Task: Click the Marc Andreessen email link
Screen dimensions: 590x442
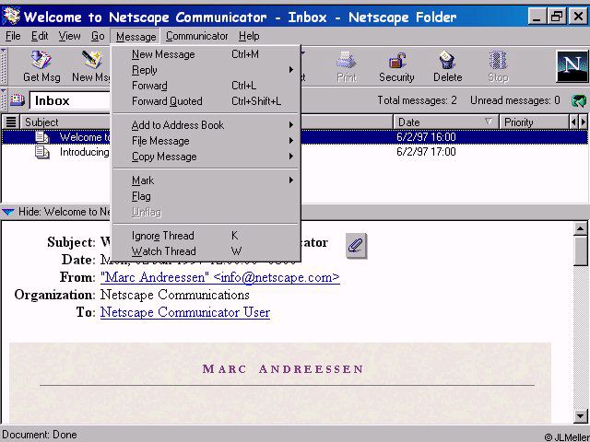Action: click(220, 277)
